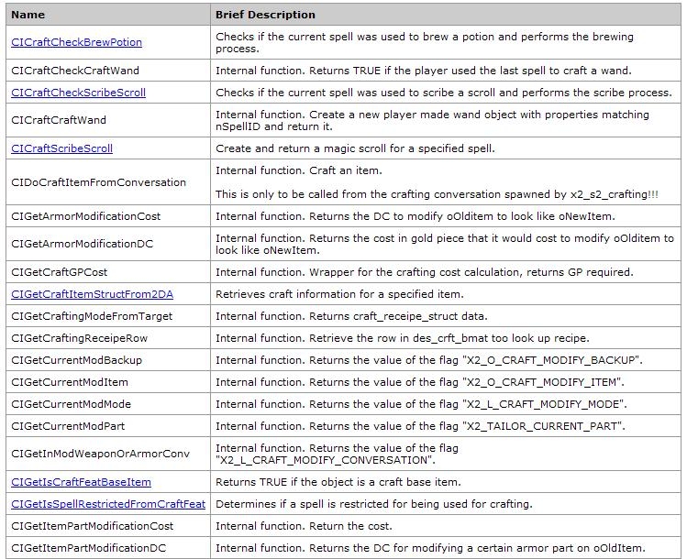Open the CIGetIsSpellRestrictedFromCraftFeat link
This screenshot has width=687, height=559.
(x=108, y=504)
